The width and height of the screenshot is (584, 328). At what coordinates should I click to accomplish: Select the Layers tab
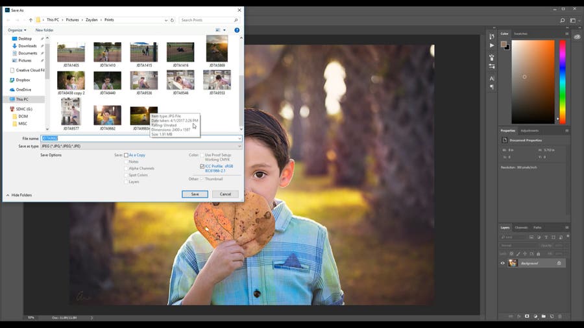pyautogui.click(x=505, y=228)
